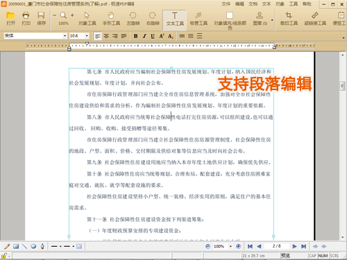Image resolution: width=347 pixels, height=260 pixels.
Task: Select the line drawing tool
Action: point(24,246)
